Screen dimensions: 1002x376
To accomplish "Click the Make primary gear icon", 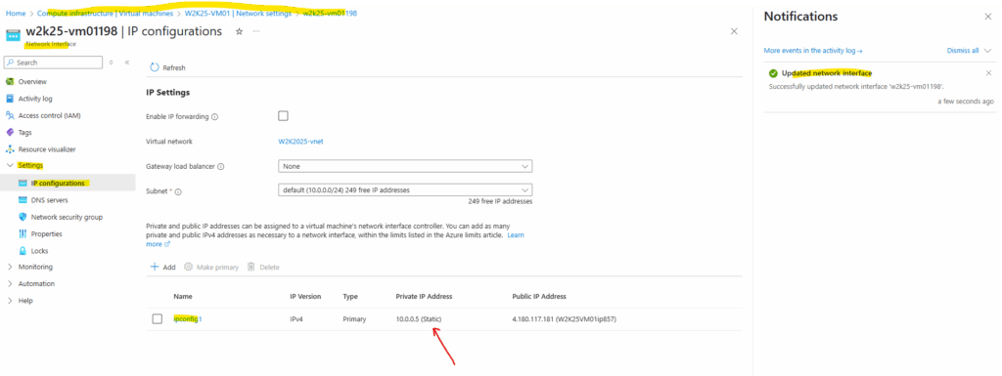I will (x=189, y=267).
